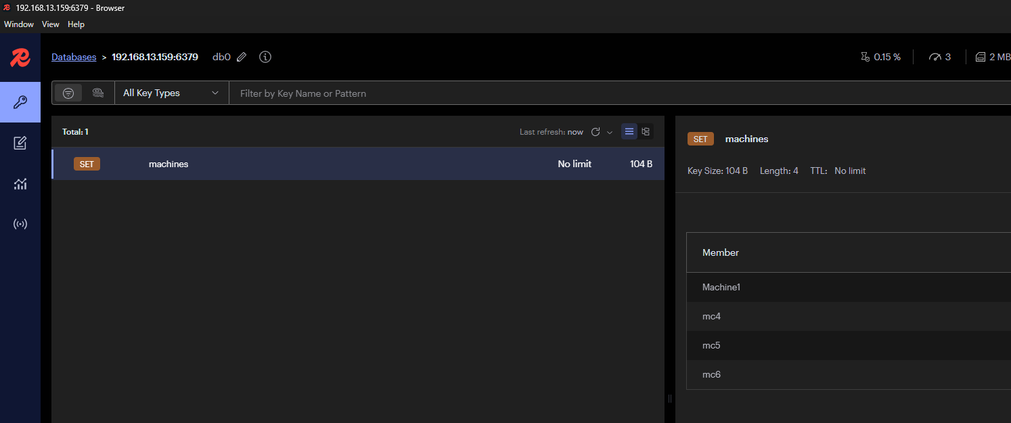Image resolution: width=1011 pixels, height=423 pixels.
Task: Edit database alias pencil icon
Action: (x=242, y=58)
